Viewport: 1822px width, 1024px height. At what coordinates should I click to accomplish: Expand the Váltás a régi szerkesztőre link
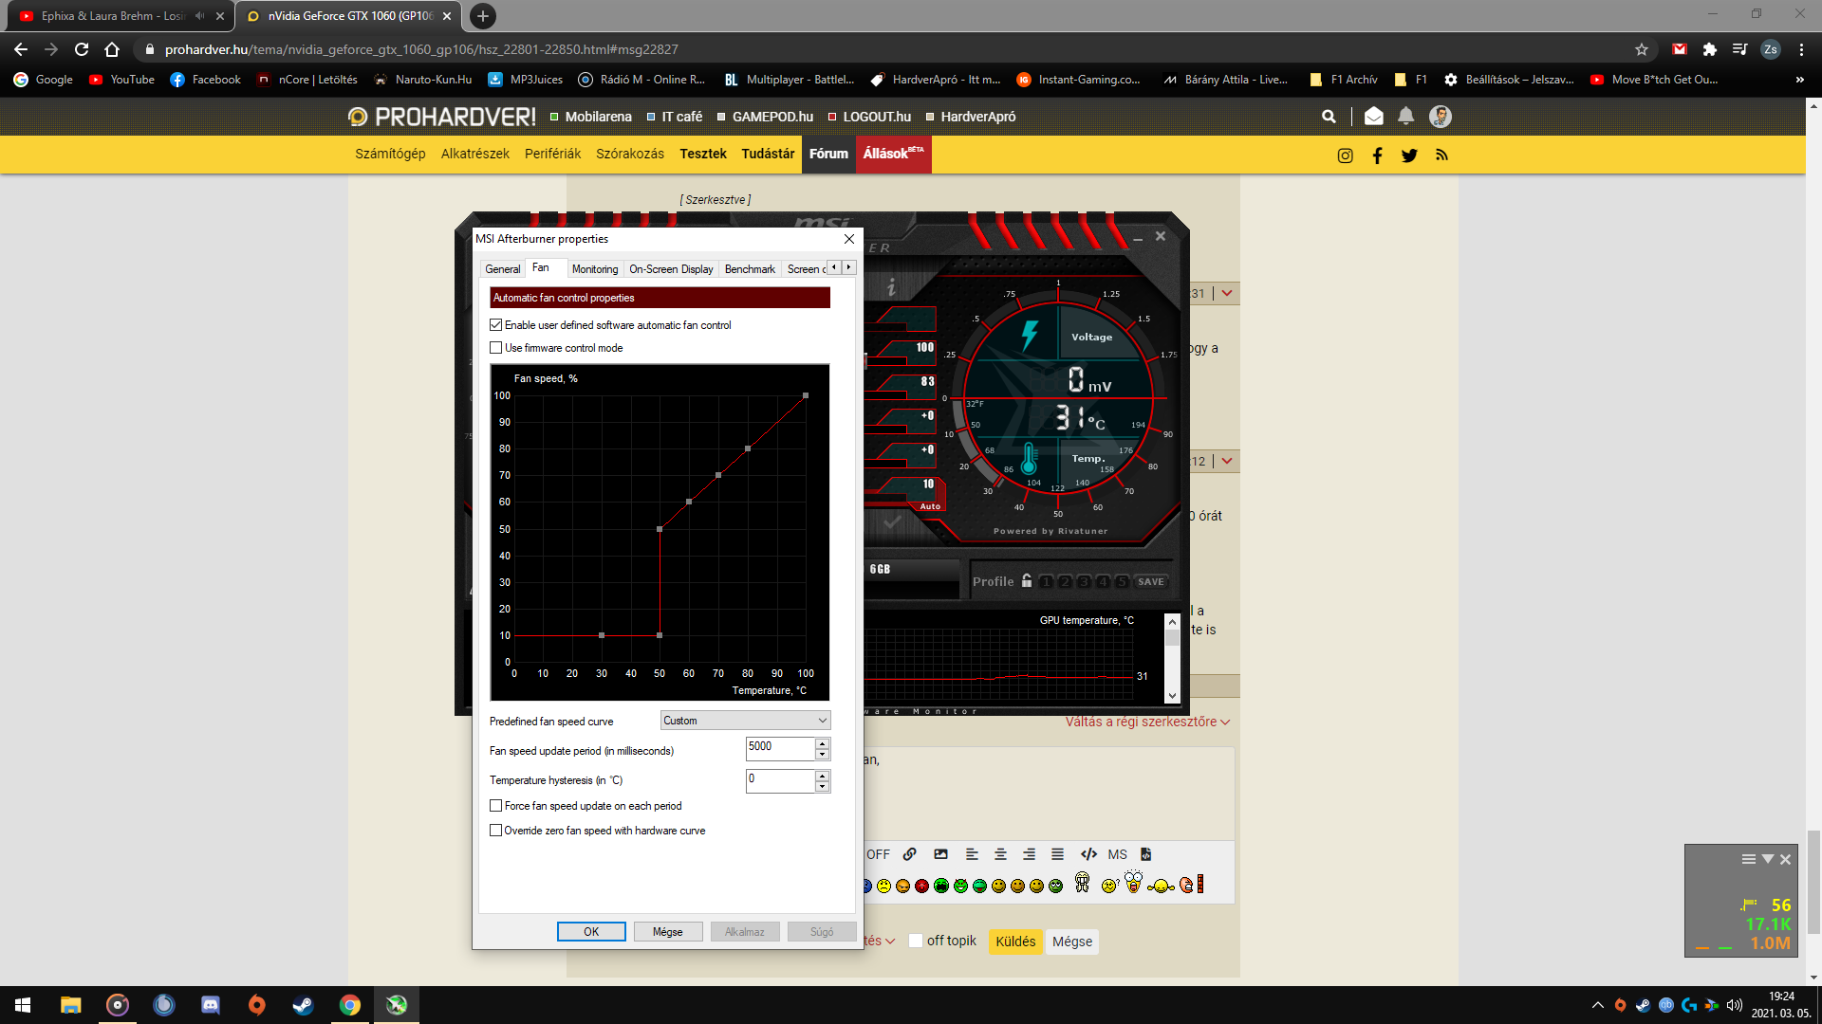pos(1147,722)
